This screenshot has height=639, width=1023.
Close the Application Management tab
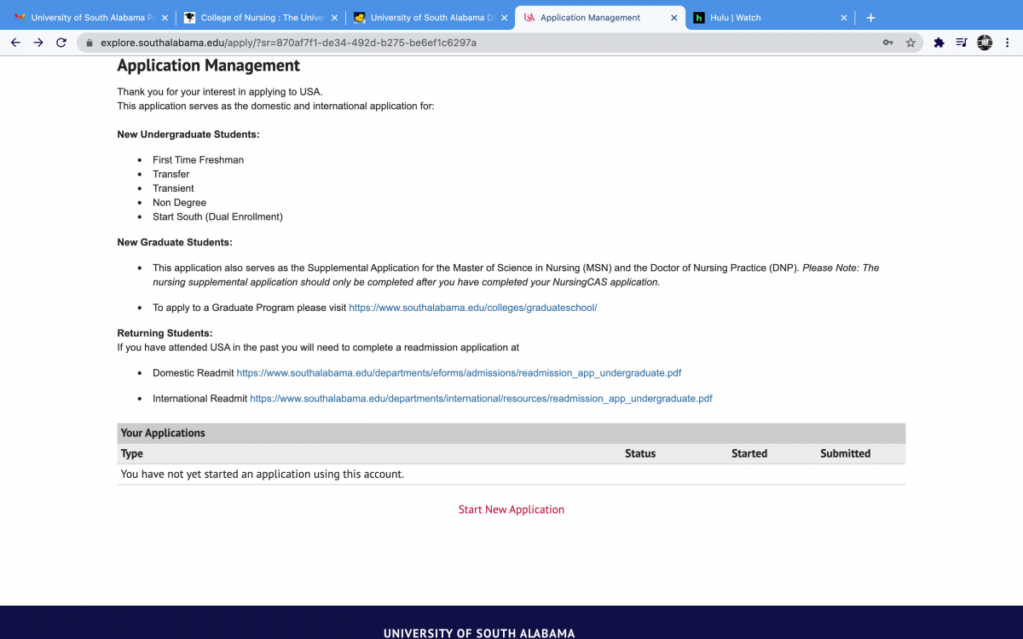(x=673, y=18)
